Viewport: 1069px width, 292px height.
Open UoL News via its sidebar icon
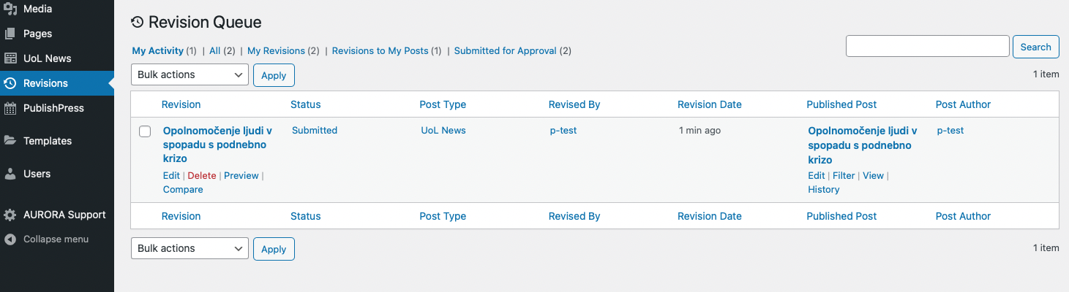point(10,58)
